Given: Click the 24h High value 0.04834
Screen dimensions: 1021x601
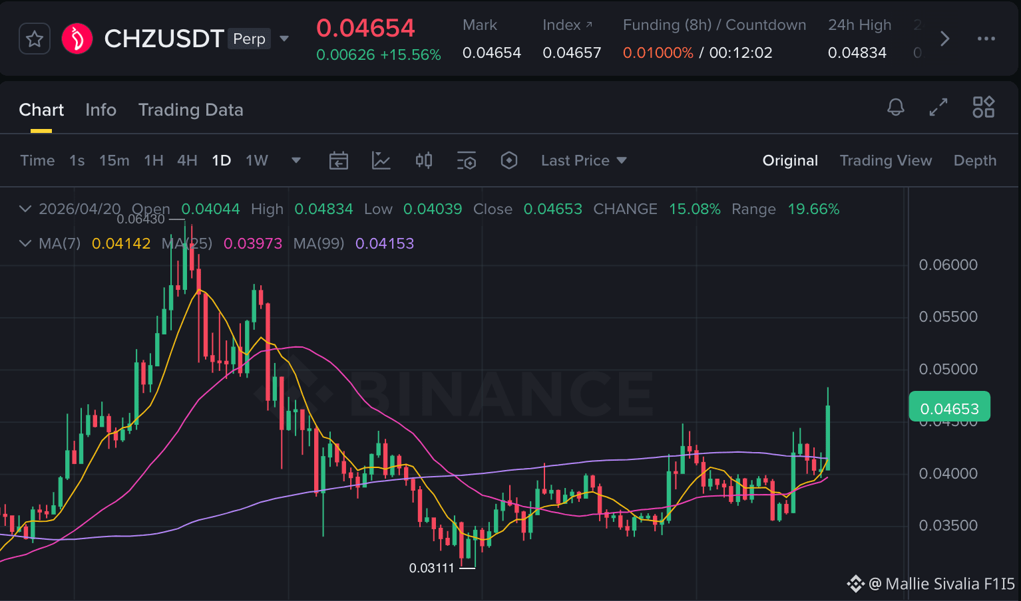Looking at the screenshot, I should [857, 53].
